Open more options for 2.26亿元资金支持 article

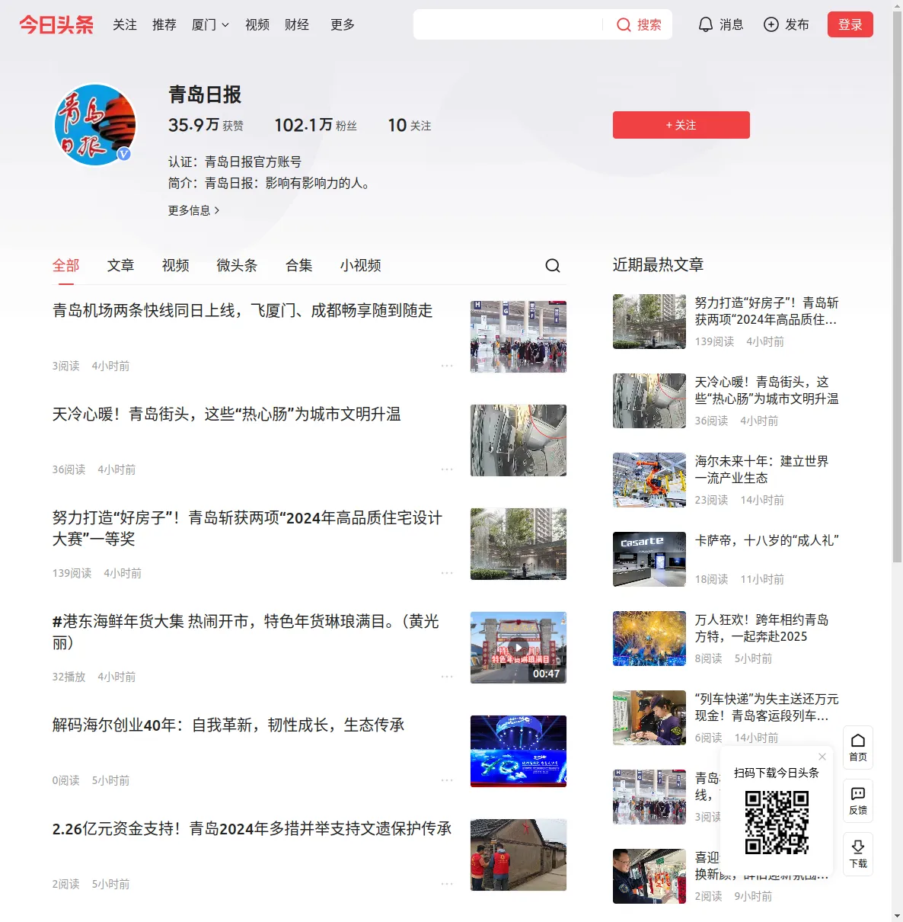[x=447, y=884]
